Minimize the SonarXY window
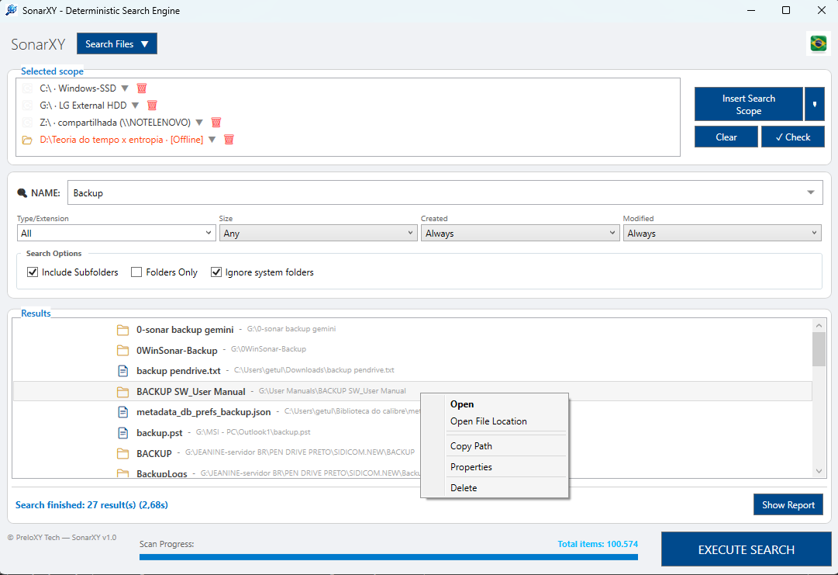This screenshot has width=838, height=575. (751, 10)
